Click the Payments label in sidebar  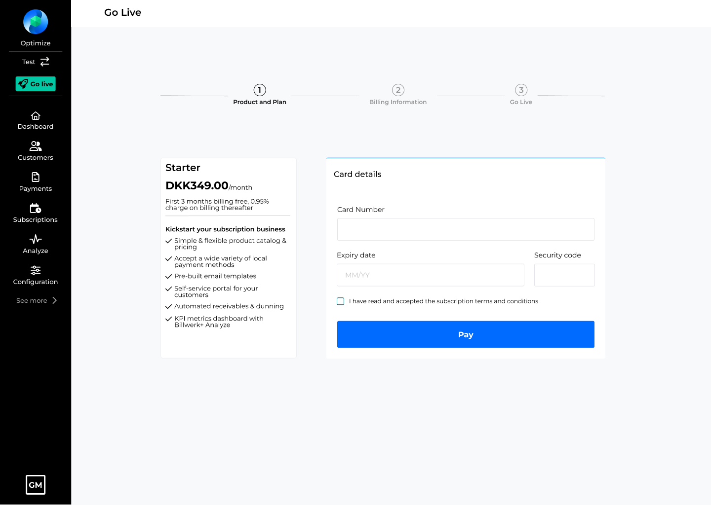[36, 189]
